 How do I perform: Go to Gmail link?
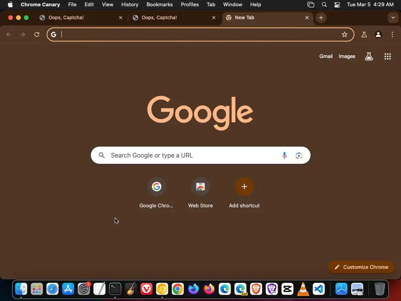pos(326,56)
